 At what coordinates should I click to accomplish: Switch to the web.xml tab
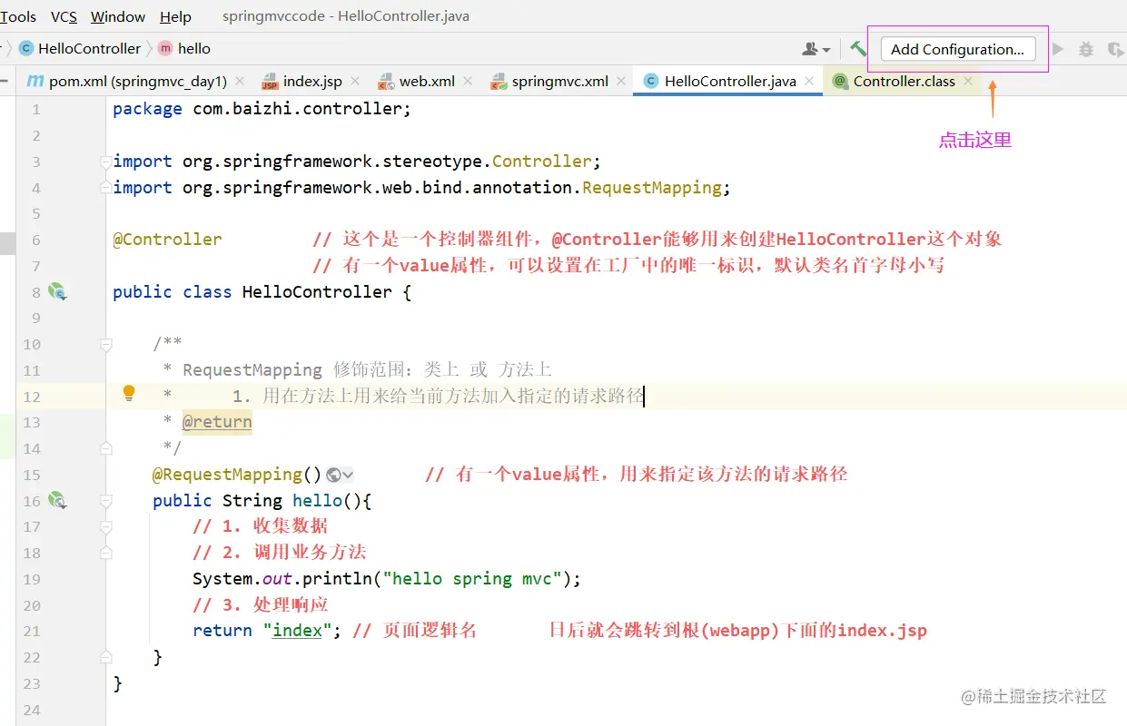point(427,81)
